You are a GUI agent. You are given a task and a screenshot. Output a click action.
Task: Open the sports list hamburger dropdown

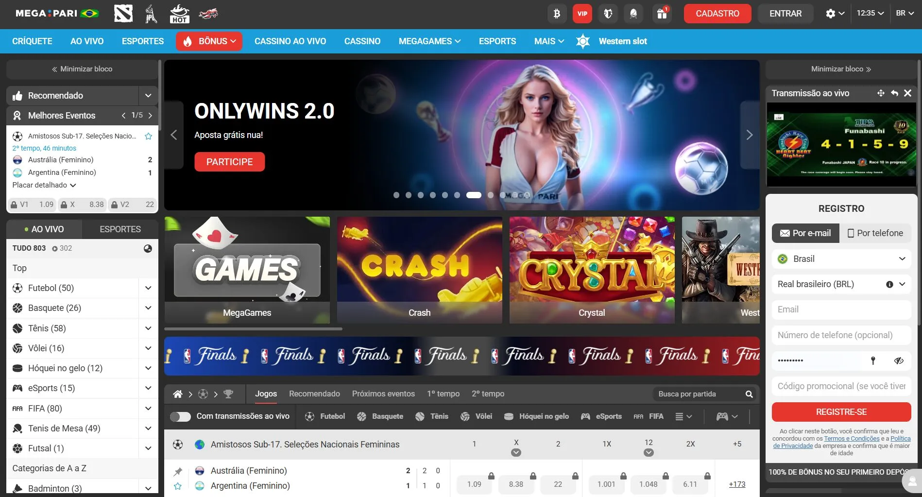tap(683, 417)
